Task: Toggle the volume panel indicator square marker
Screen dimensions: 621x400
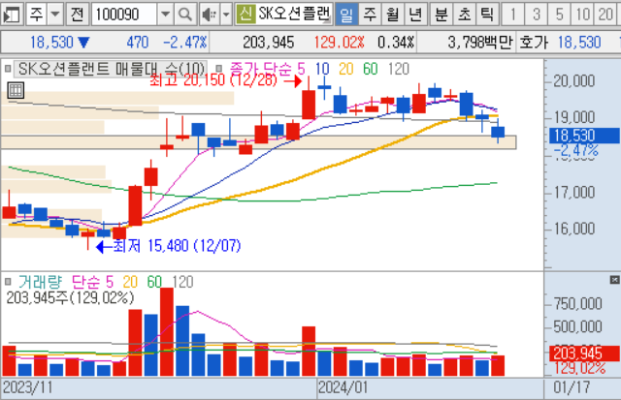Action: [x=8, y=282]
